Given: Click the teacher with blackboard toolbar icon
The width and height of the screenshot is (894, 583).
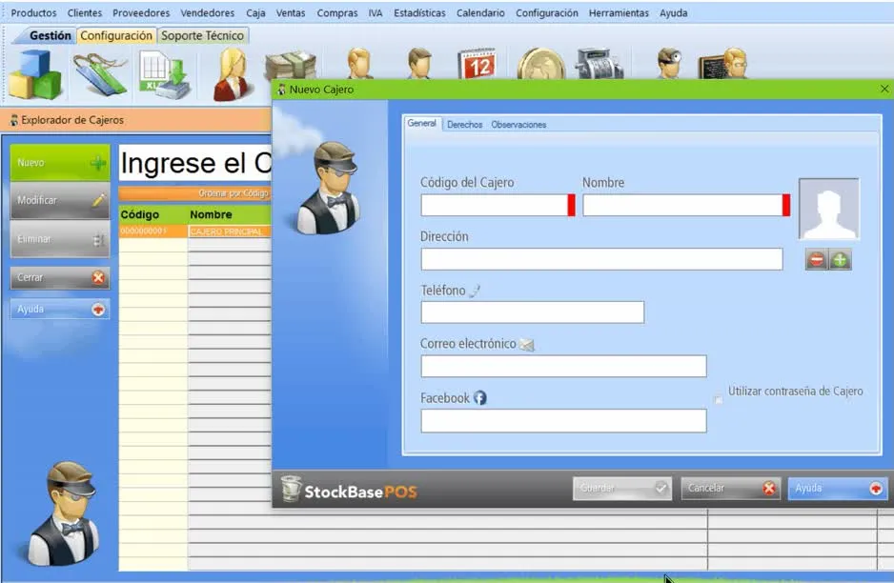Looking at the screenshot, I should pyautogui.click(x=723, y=64).
